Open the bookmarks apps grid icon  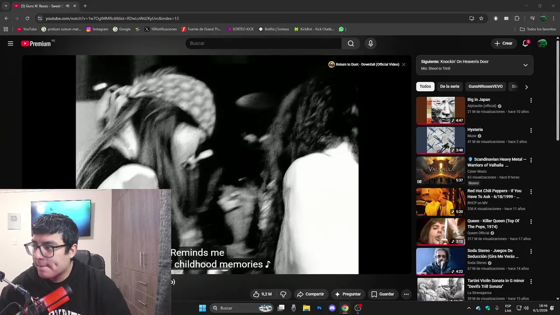6,29
